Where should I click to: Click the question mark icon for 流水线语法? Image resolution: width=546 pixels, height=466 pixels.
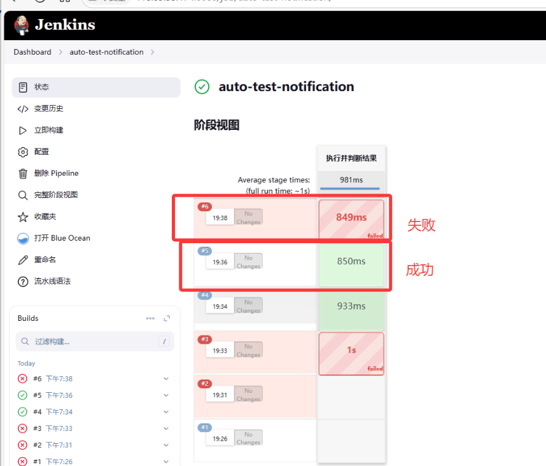[23, 281]
